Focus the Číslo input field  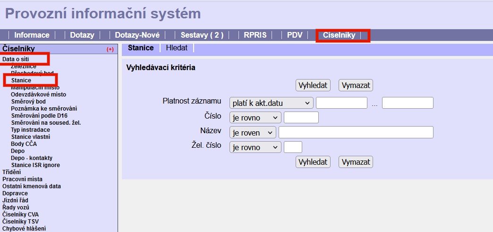coord(301,118)
